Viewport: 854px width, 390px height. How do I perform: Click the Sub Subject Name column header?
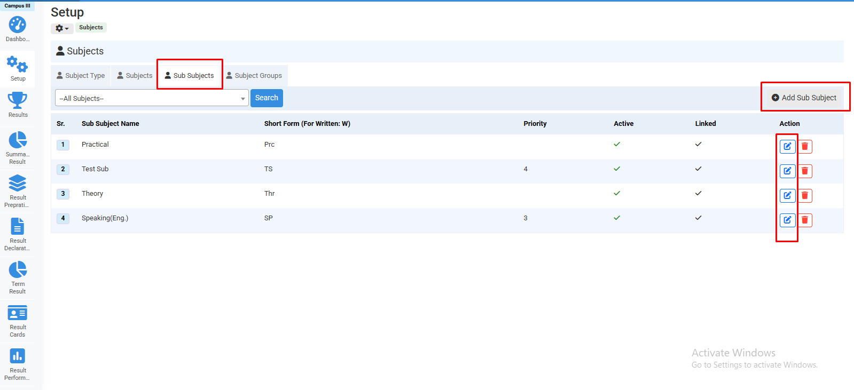click(110, 124)
